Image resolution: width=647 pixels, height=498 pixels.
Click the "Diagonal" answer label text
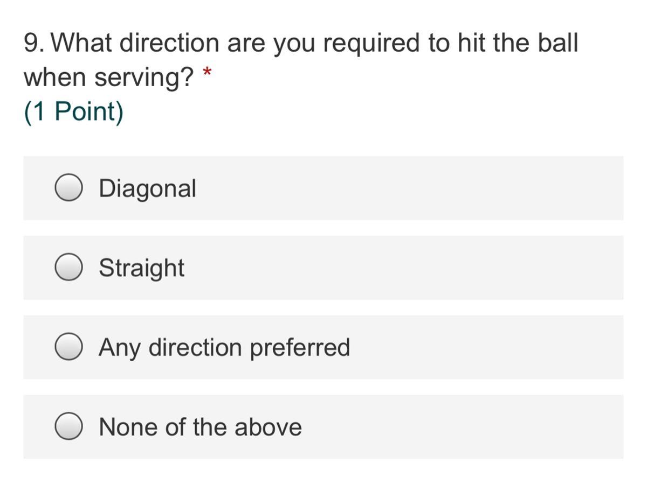point(147,188)
